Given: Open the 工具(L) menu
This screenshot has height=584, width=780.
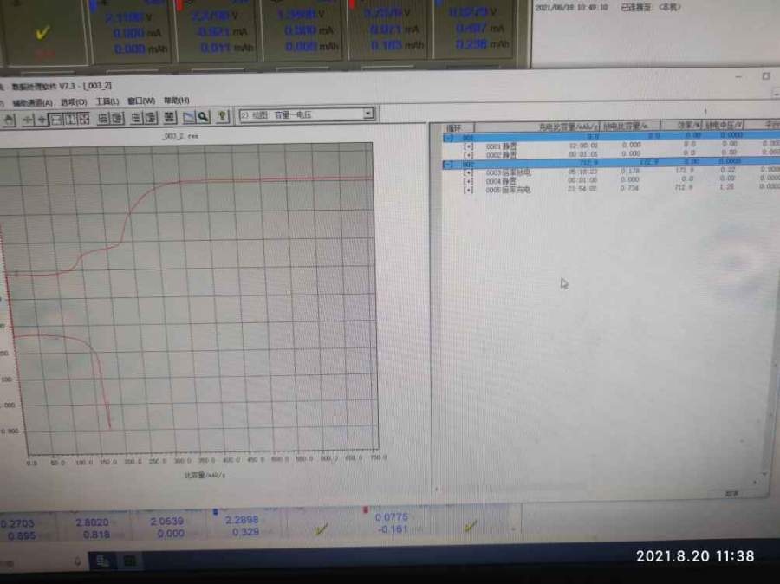Looking at the screenshot, I should 107,101.
